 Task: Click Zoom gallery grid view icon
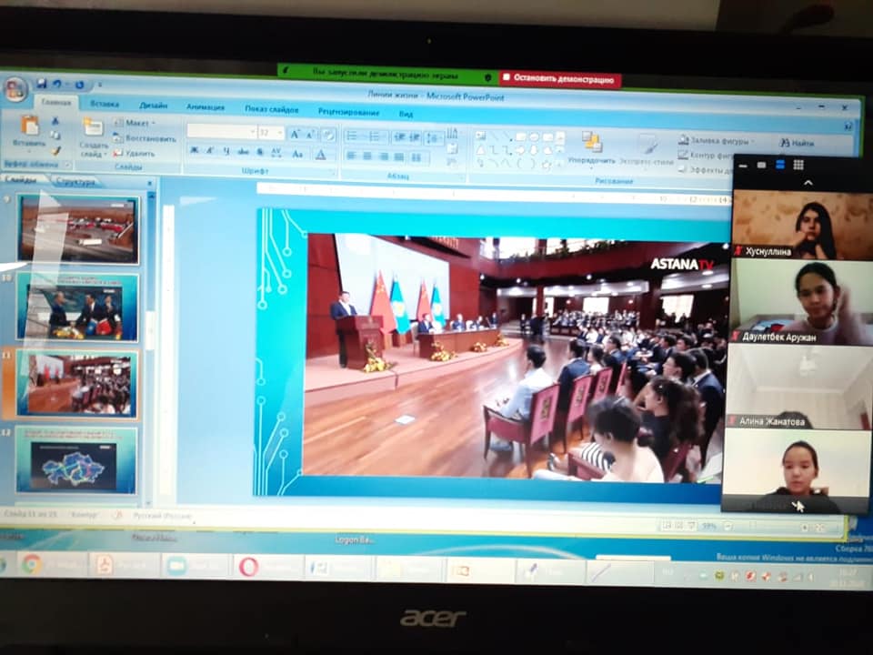pos(798,165)
